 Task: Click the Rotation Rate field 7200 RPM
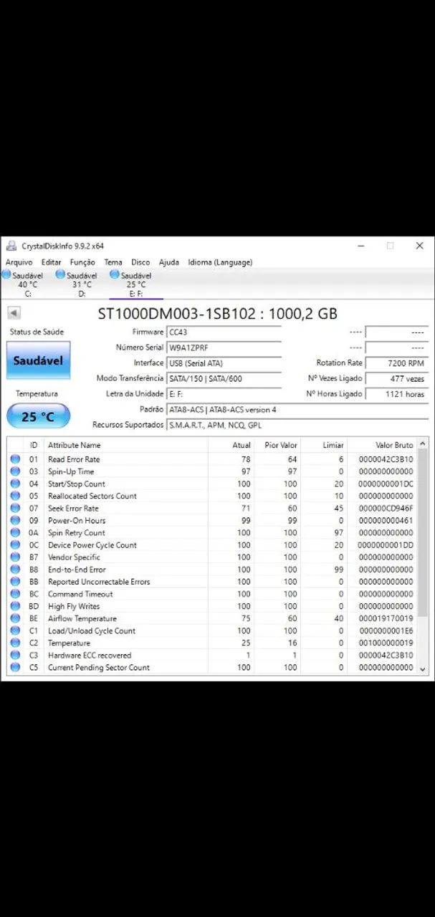click(x=396, y=363)
